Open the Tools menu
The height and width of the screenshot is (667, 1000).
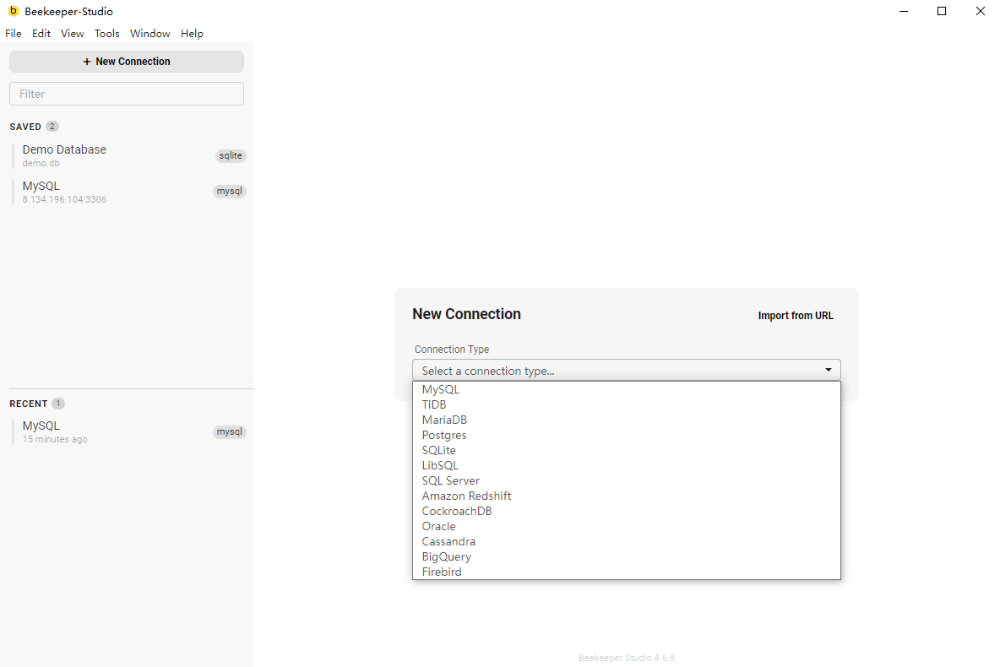pos(107,34)
